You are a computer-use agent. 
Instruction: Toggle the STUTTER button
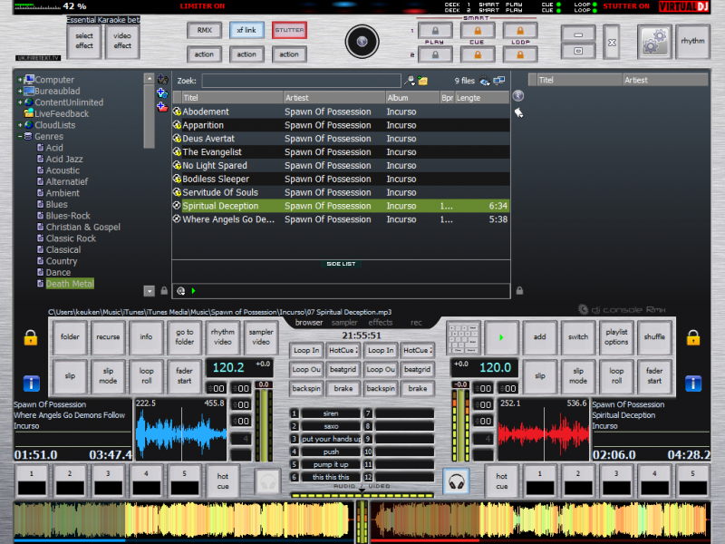289,30
